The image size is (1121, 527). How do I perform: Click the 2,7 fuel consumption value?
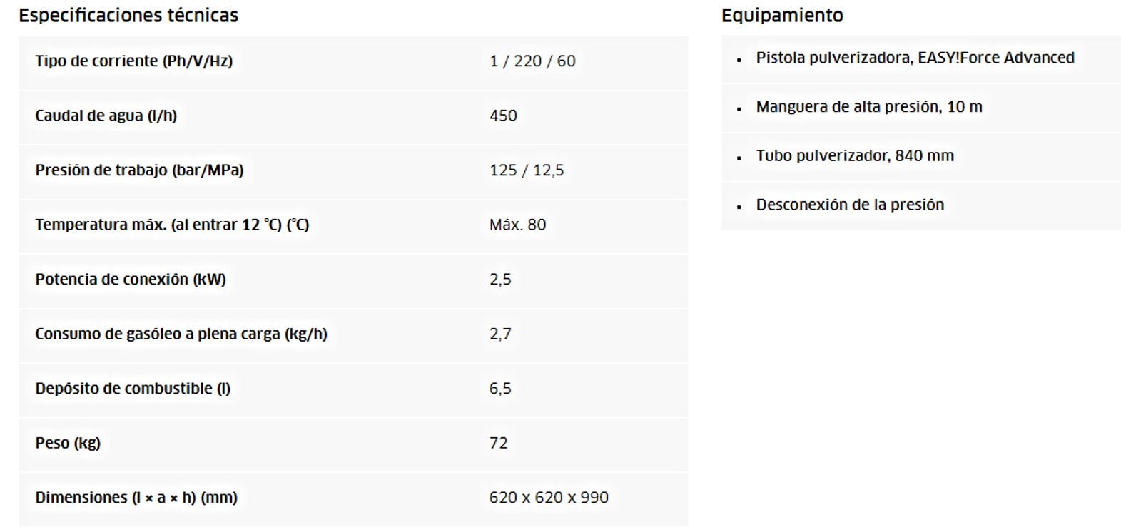pyautogui.click(x=500, y=334)
